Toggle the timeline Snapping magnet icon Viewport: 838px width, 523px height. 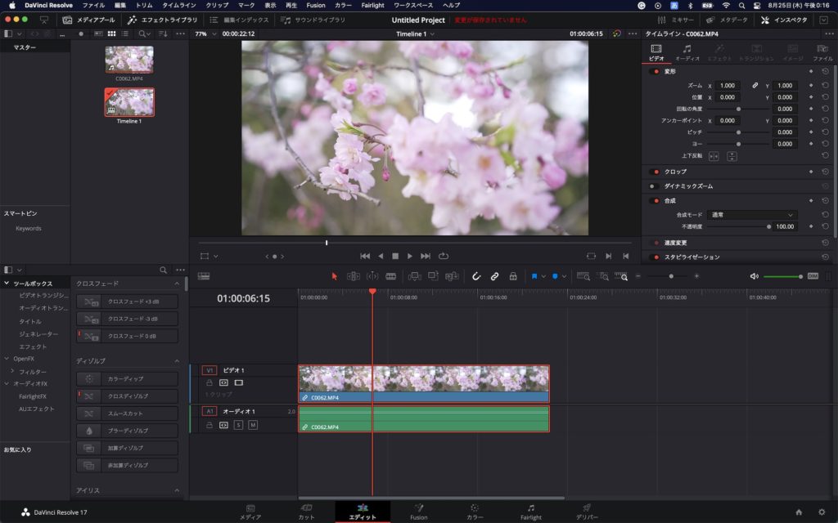click(x=476, y=276)
